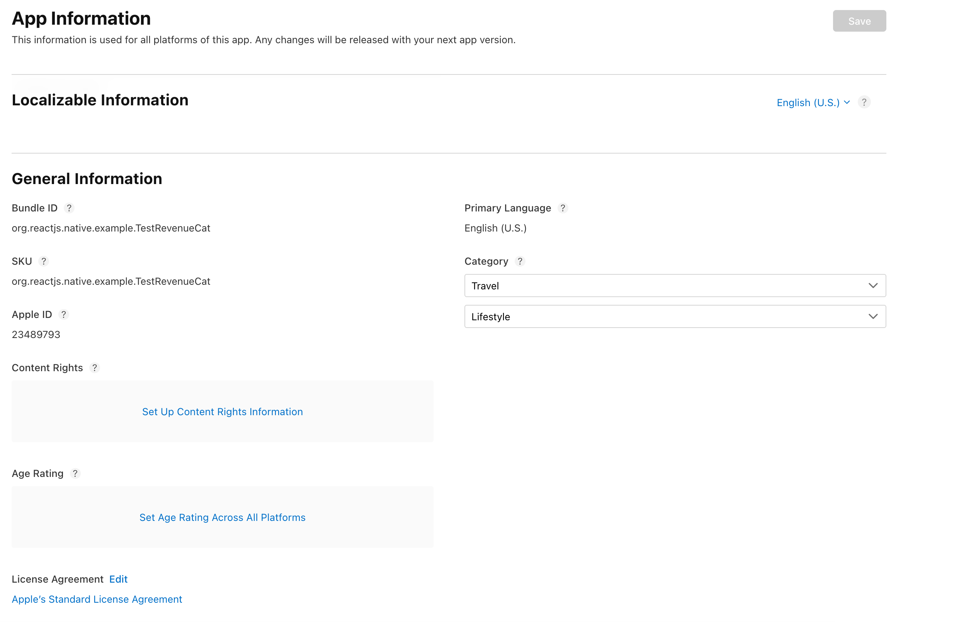Show Age Rating help tooltip
The height and width of the screenshot is (622, 976).
coord(75,473)
